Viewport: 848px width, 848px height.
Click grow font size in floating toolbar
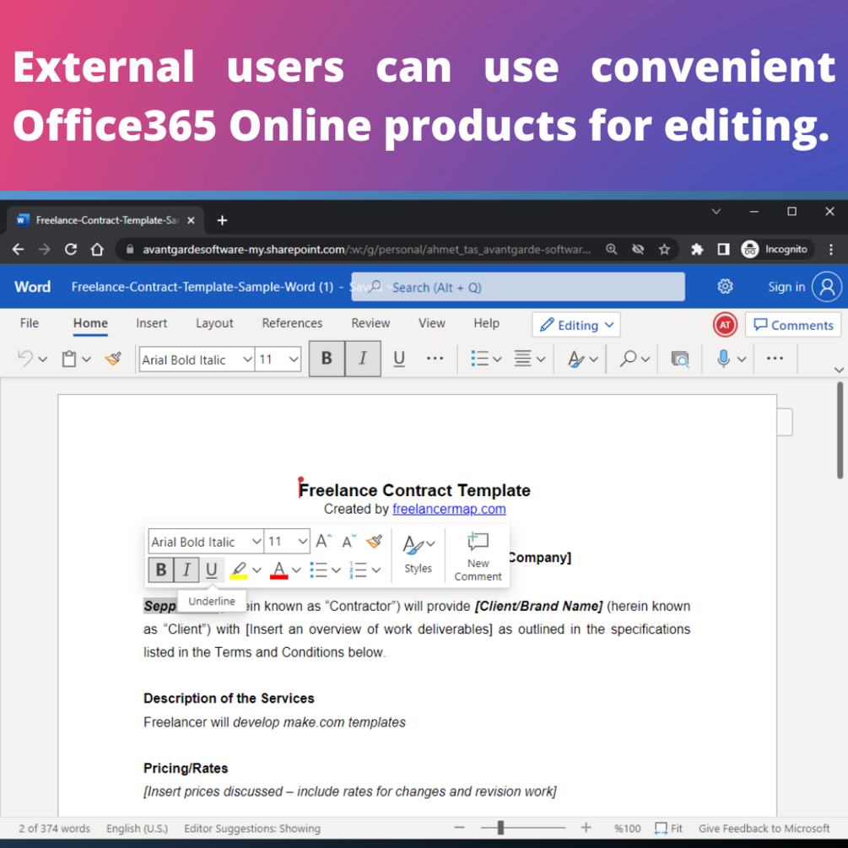[323, 541]
